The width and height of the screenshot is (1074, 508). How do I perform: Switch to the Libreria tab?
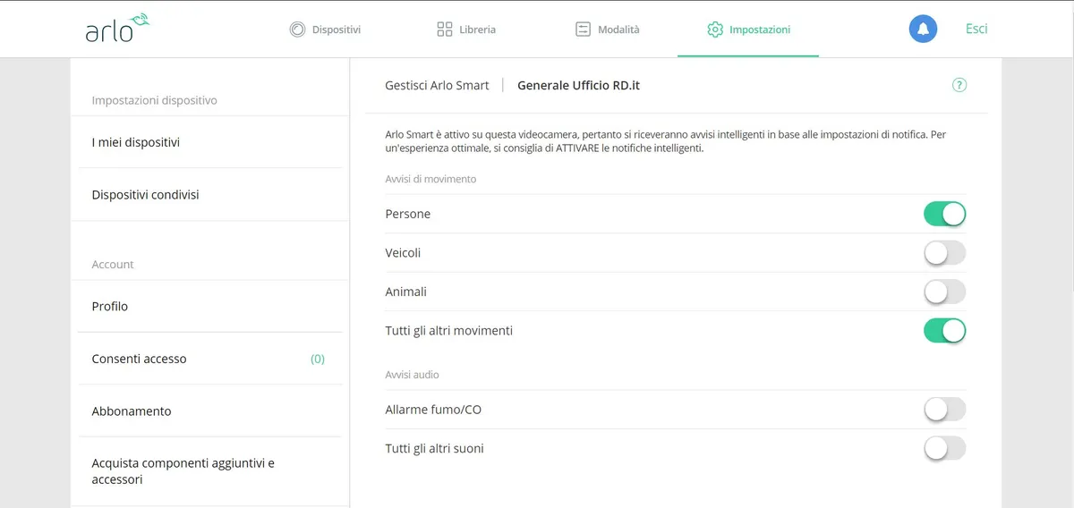click(466, 30)
